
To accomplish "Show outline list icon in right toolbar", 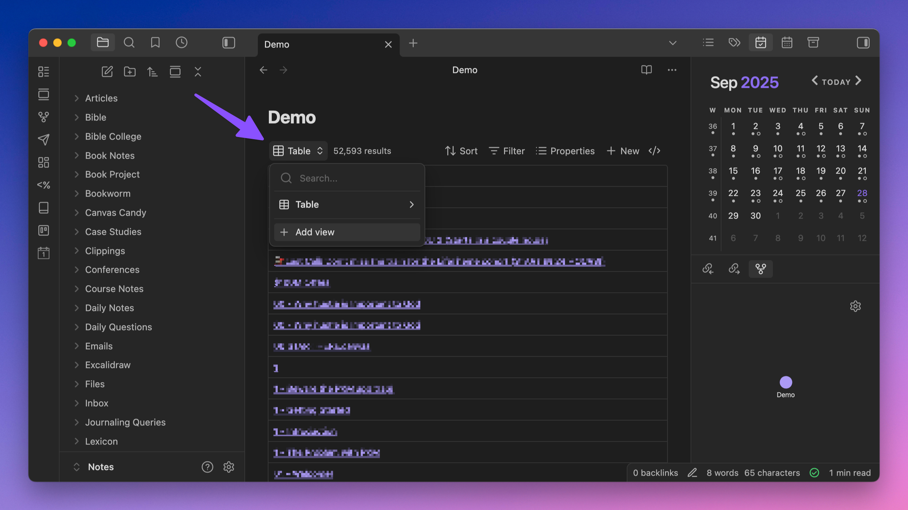I will tap(708, 43).
